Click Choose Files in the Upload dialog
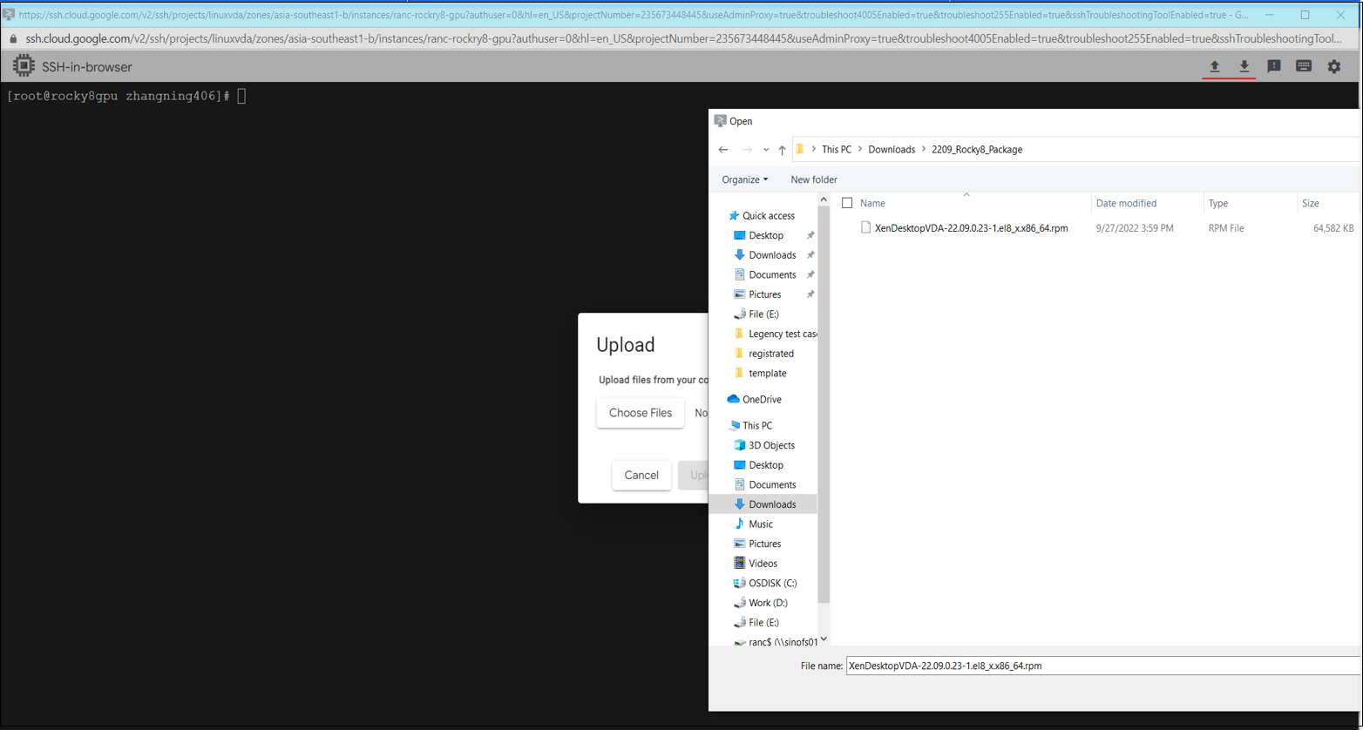 (x=640, y=412)
